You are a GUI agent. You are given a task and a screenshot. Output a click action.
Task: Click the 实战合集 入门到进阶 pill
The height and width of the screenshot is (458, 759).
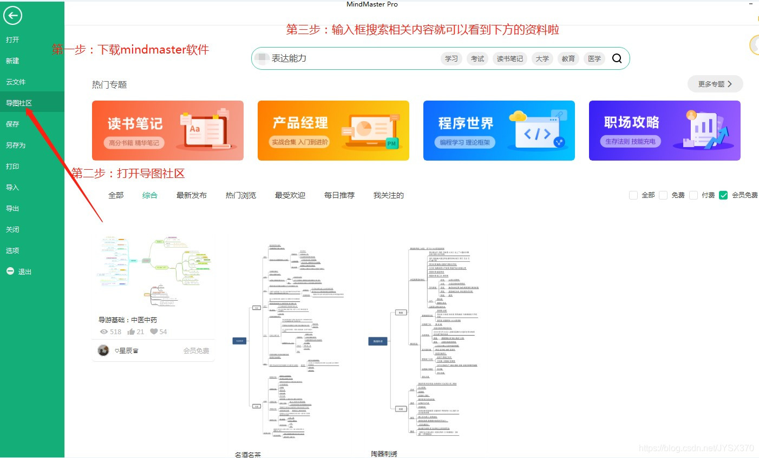click(x=300, y=142)
